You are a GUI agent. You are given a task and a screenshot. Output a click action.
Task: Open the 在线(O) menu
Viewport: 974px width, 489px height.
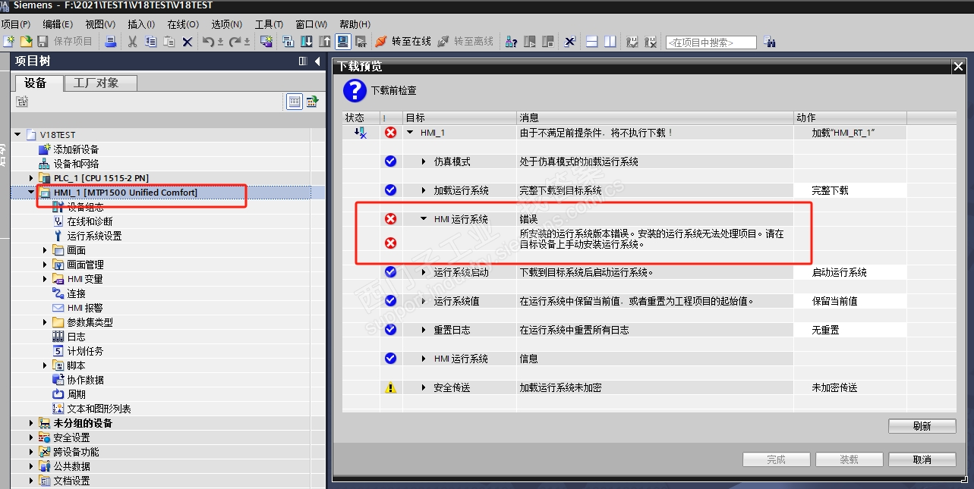pyautogui.click(x=183, y=24)
